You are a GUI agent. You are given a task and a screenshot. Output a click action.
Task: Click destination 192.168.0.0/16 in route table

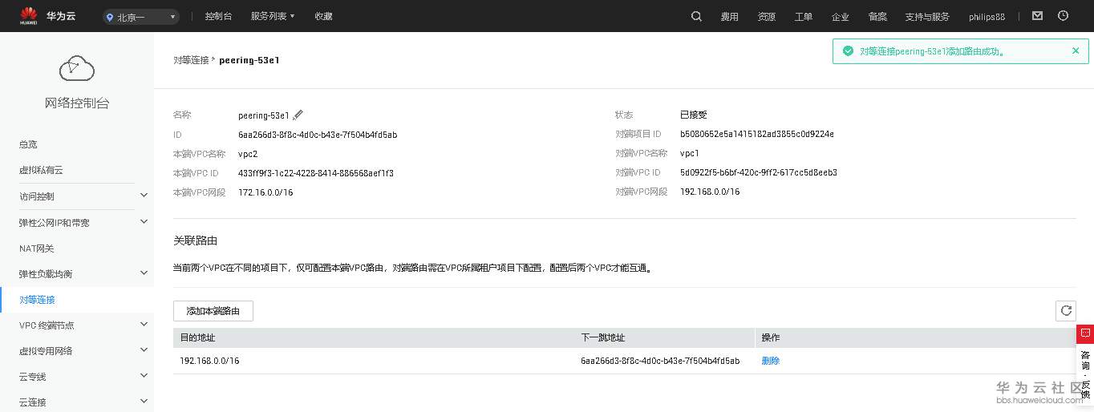(209, 361)
